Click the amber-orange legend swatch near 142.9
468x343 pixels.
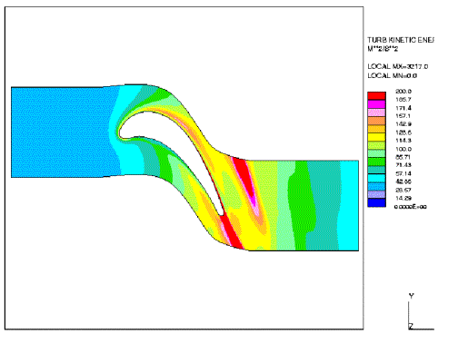coord(376,129)
